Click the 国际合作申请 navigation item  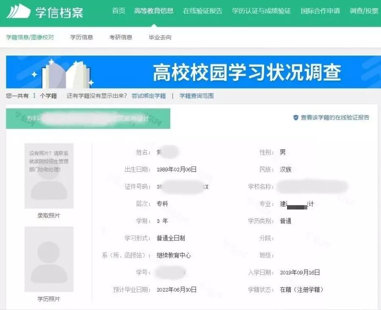click(x=320, y=11)
